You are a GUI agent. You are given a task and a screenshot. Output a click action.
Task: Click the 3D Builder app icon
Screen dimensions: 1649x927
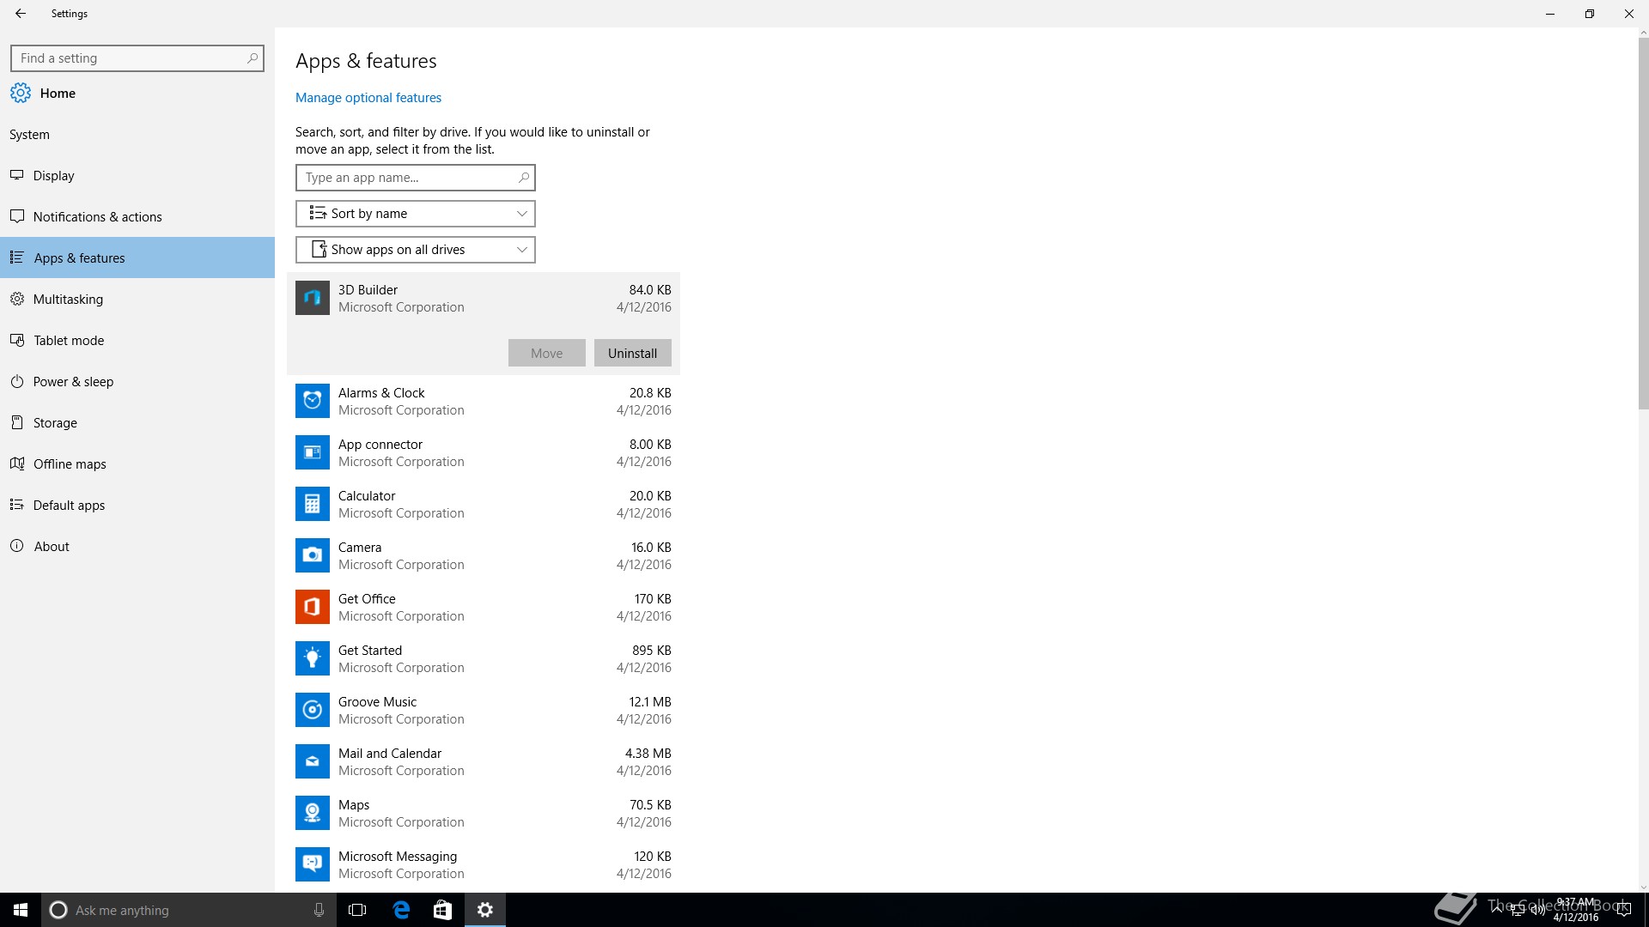tap(313, 298)
